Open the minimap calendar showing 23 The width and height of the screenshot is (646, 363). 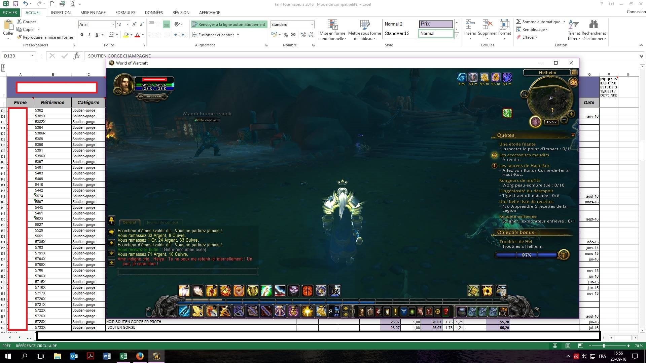[x=573, y=82]
